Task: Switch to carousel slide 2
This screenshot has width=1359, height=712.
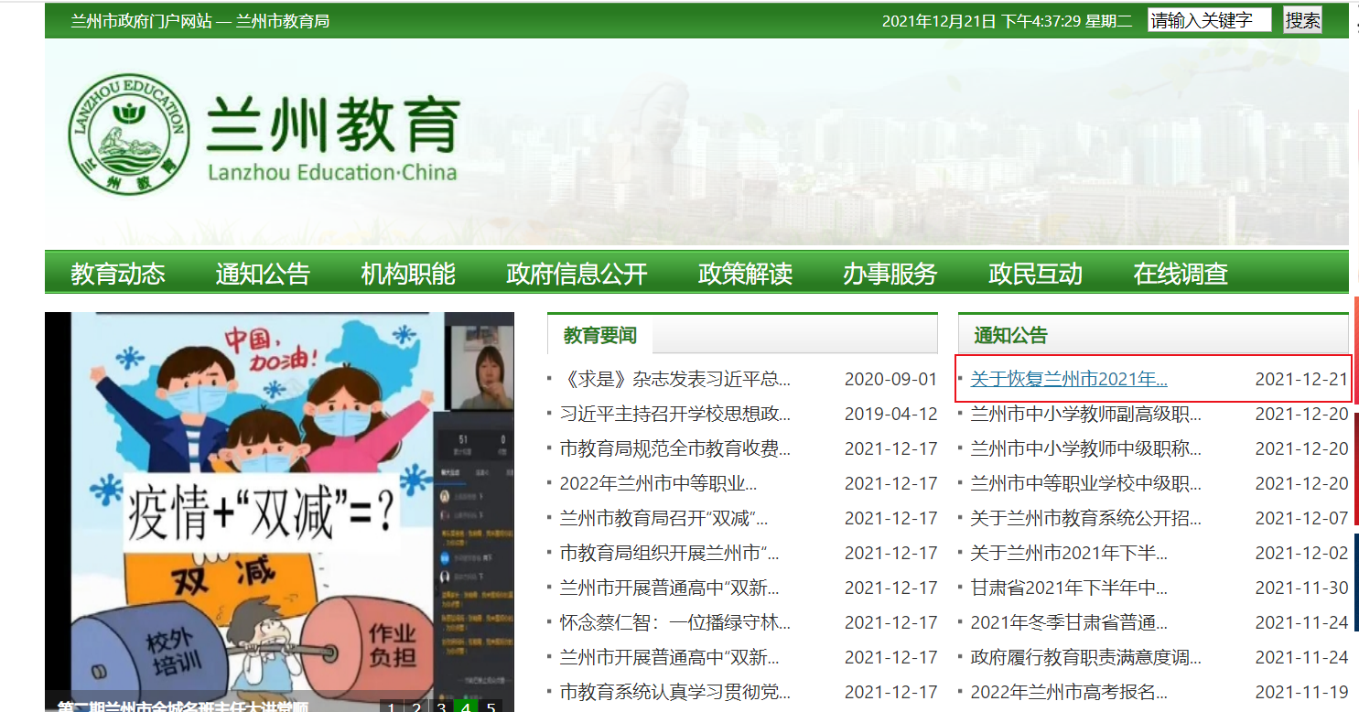Action: 416,707
